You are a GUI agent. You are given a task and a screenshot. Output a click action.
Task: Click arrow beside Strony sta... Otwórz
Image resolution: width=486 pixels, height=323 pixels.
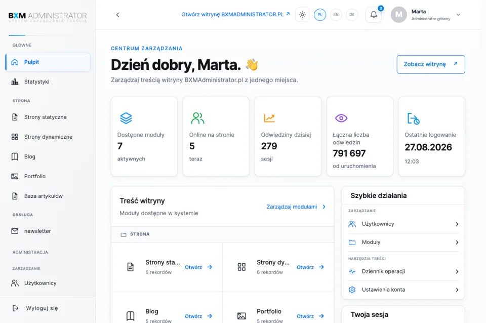(210, 267)
